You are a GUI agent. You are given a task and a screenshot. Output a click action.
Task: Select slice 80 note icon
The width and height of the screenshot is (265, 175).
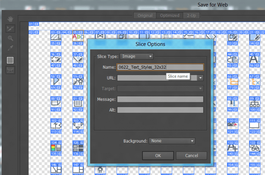point(56,104)
